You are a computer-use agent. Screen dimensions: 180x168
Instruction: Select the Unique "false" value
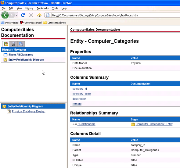pyautogui.click(x=134, y=165)
